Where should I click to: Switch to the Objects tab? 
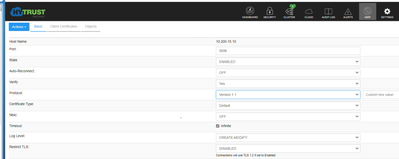pyautogui.click(x=91, y=26)
